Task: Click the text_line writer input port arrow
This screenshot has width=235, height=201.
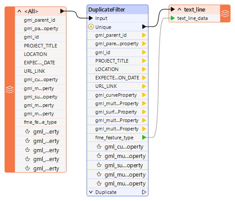Action: pos(172,9)
